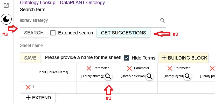Search terms for library strategy parameter
This screenshot has height=103, width=215.
[x=108, y=77]
